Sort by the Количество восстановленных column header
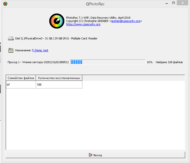Viewport: 190px width, 163px height. [x=59, y=78]
